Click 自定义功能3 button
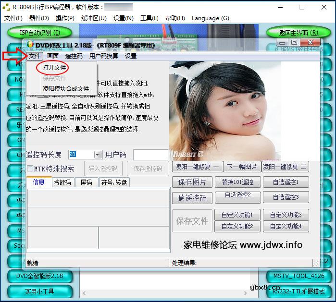 point(286,215)
